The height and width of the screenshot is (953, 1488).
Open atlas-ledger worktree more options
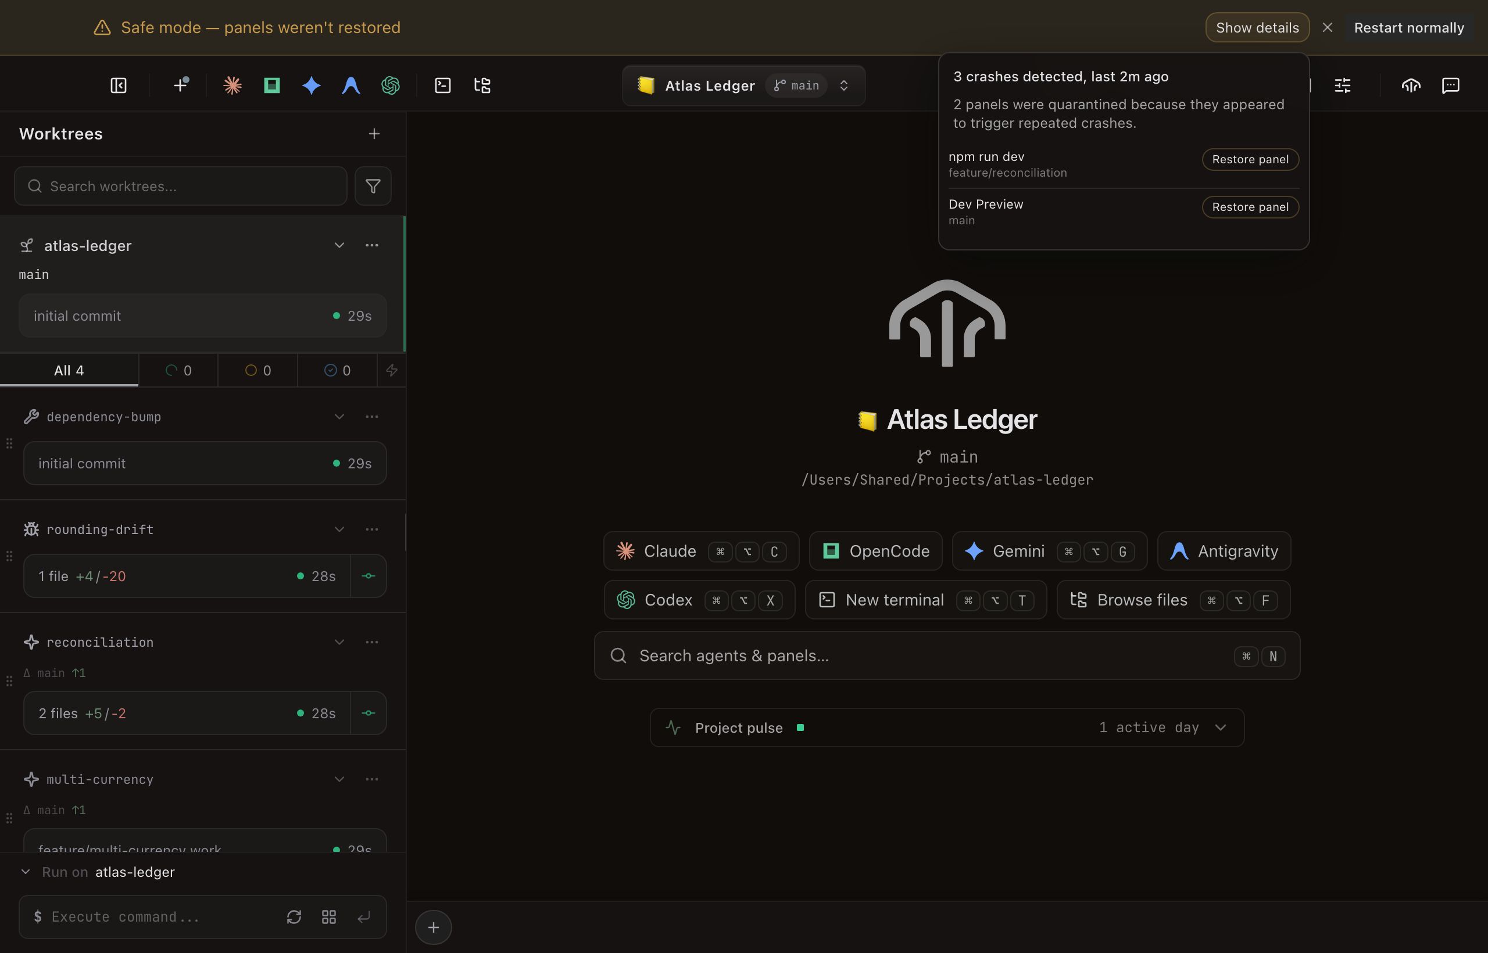pyautogui.click(x=371, y=245)
